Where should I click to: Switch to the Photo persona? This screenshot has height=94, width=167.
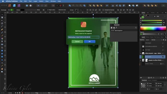[19, 5]
